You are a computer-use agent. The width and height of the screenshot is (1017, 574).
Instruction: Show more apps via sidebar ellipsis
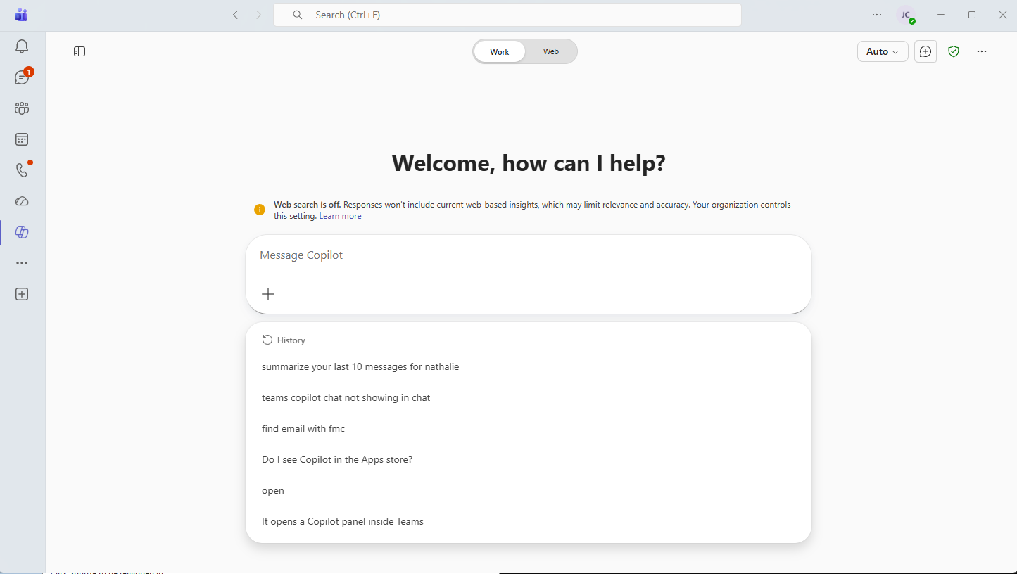point(22,263)
